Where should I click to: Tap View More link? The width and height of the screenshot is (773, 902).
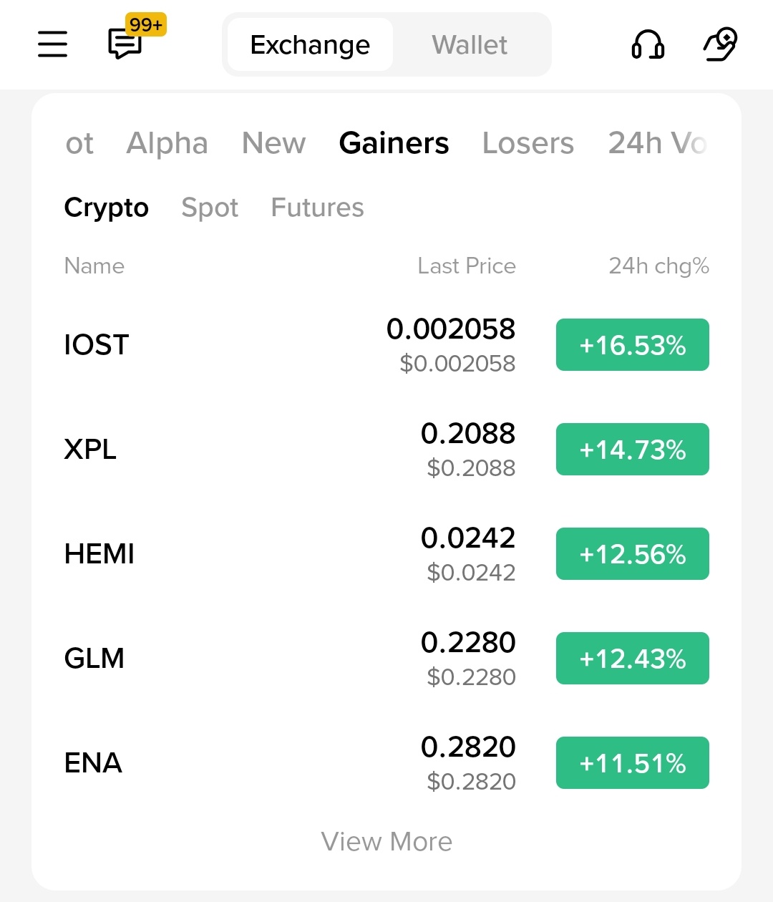coord(386,842)
